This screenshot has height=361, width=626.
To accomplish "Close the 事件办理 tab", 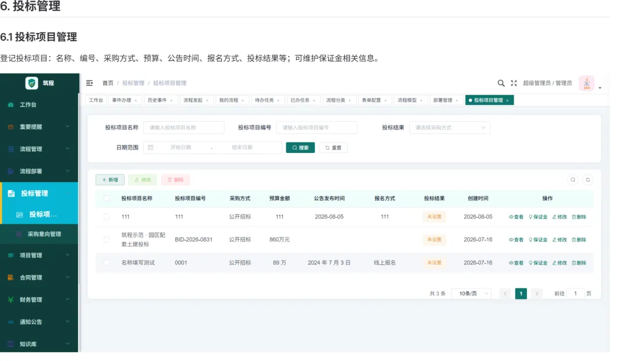I will pyautogui.click(x=136, y=100).
